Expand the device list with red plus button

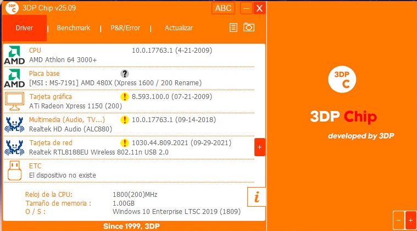point(259,147)
